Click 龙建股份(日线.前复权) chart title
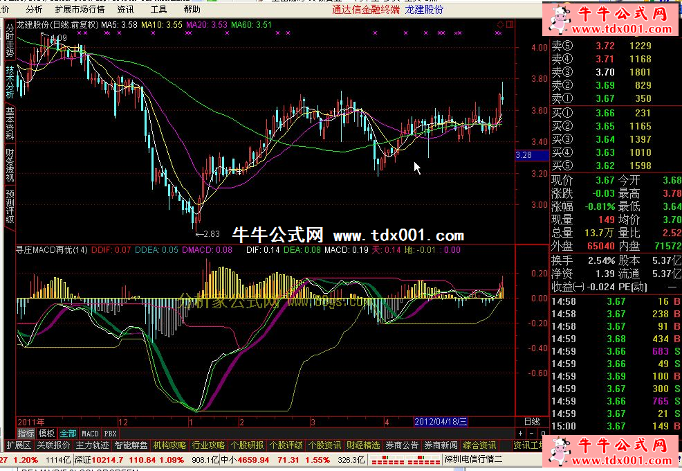Viewport: 682px width, 471px height. (x=58, y=25)
